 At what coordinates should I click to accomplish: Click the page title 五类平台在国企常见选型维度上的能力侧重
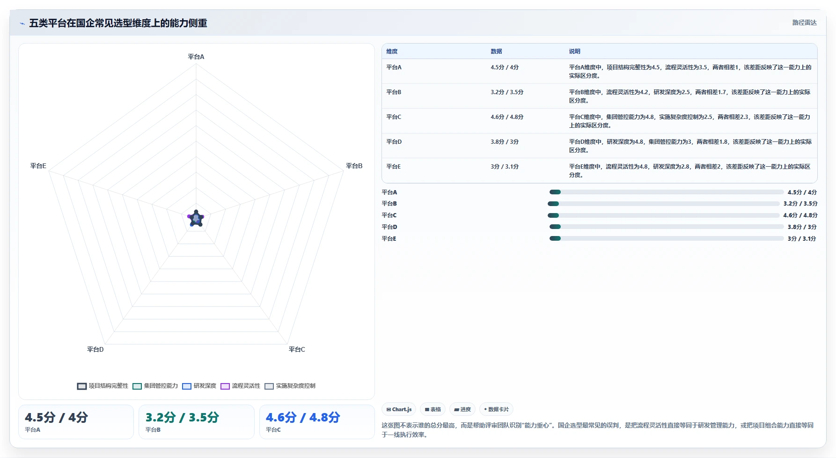point(118,23)
